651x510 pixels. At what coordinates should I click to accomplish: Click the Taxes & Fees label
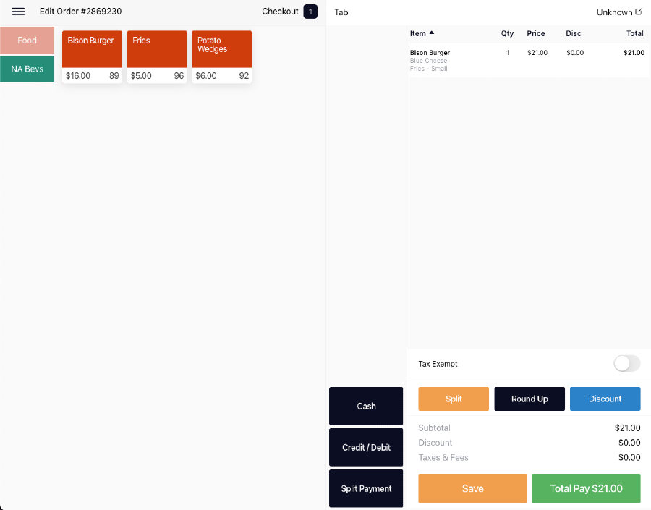(x=443, y=458)
